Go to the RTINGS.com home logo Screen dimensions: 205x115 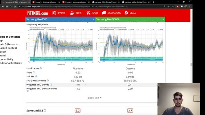pos(38,13)
